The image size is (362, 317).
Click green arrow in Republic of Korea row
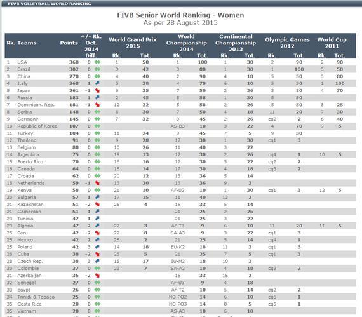pos(97,126)
